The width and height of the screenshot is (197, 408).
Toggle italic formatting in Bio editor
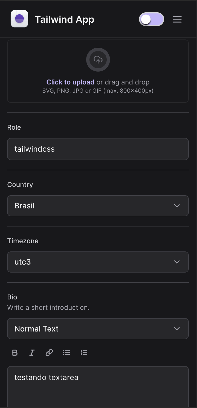pyautogui.click(x=32, y=353)
